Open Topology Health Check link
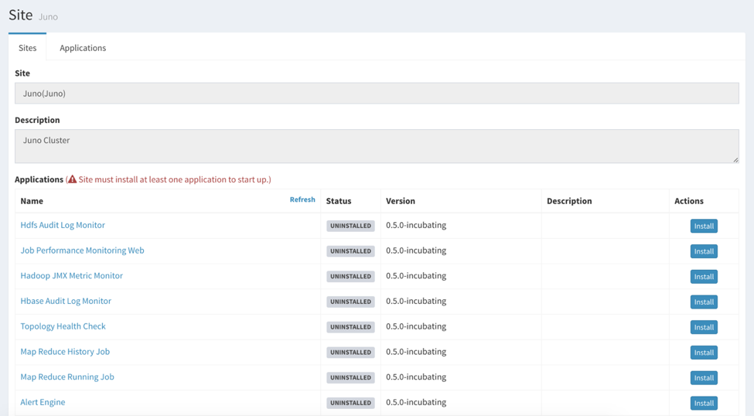This screenshot has width=754, height=416. coord(63,326)
